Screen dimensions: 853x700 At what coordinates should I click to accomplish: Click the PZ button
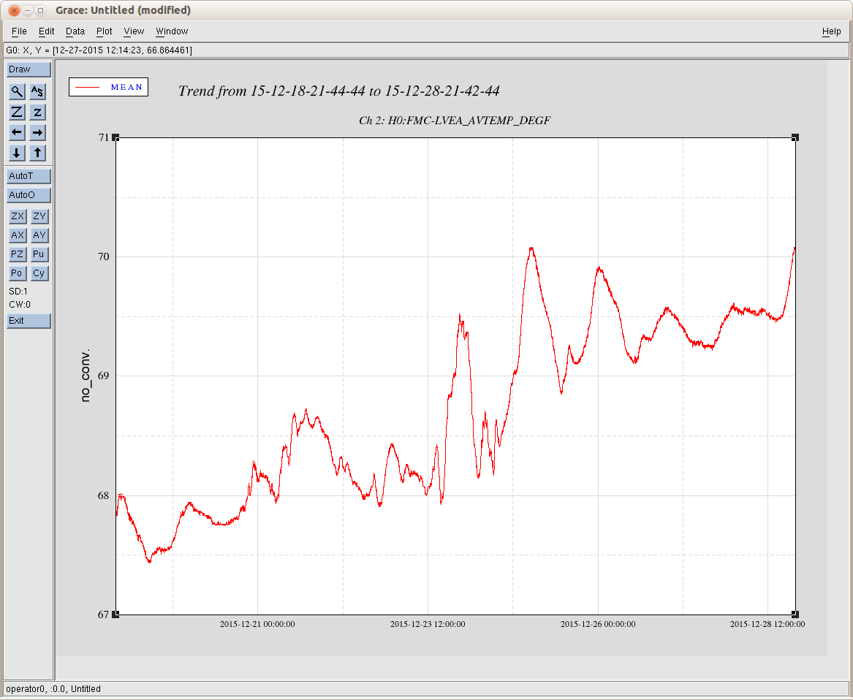(x=18, y=254)
